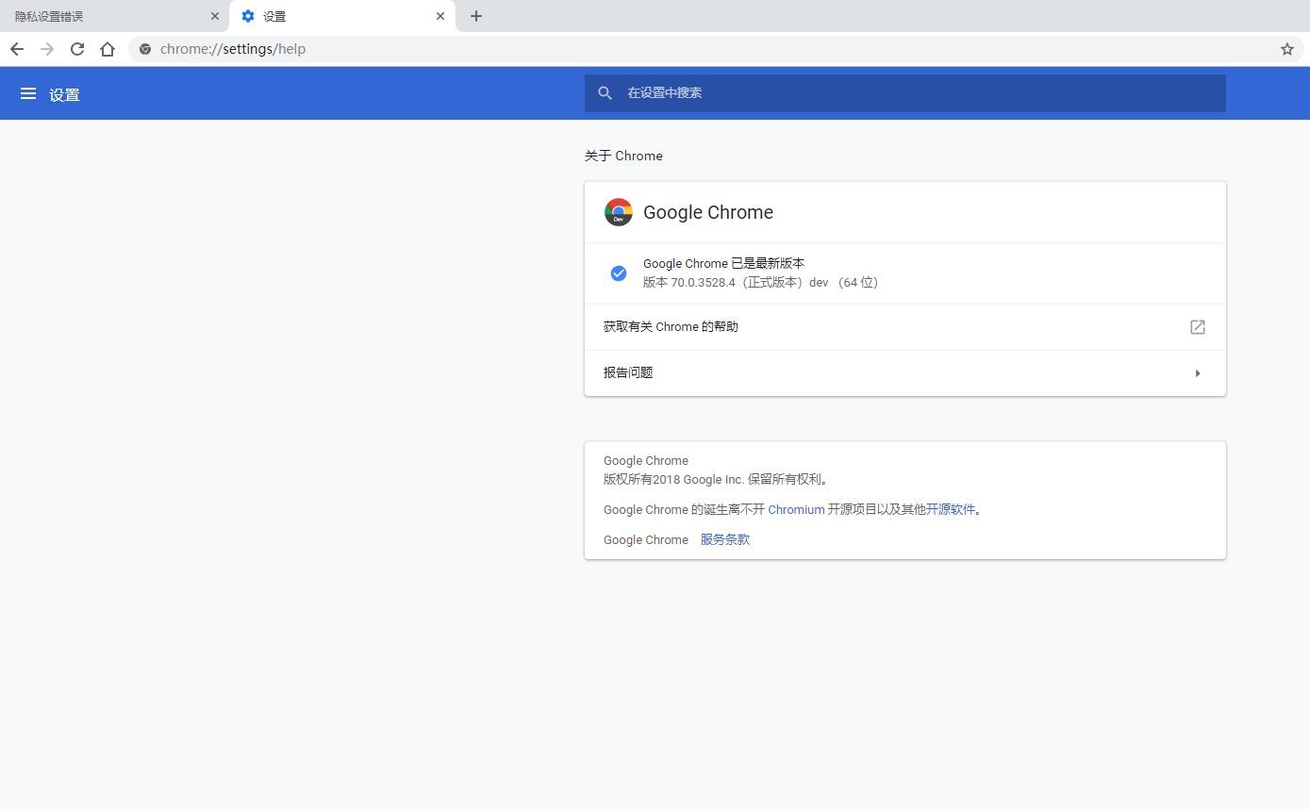
Task: Open the 服务条款 link
Action: 724,539
